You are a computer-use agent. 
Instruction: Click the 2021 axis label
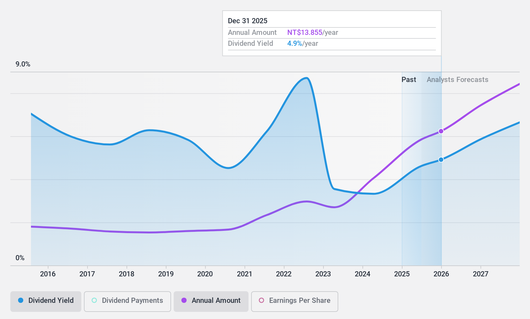245,274
